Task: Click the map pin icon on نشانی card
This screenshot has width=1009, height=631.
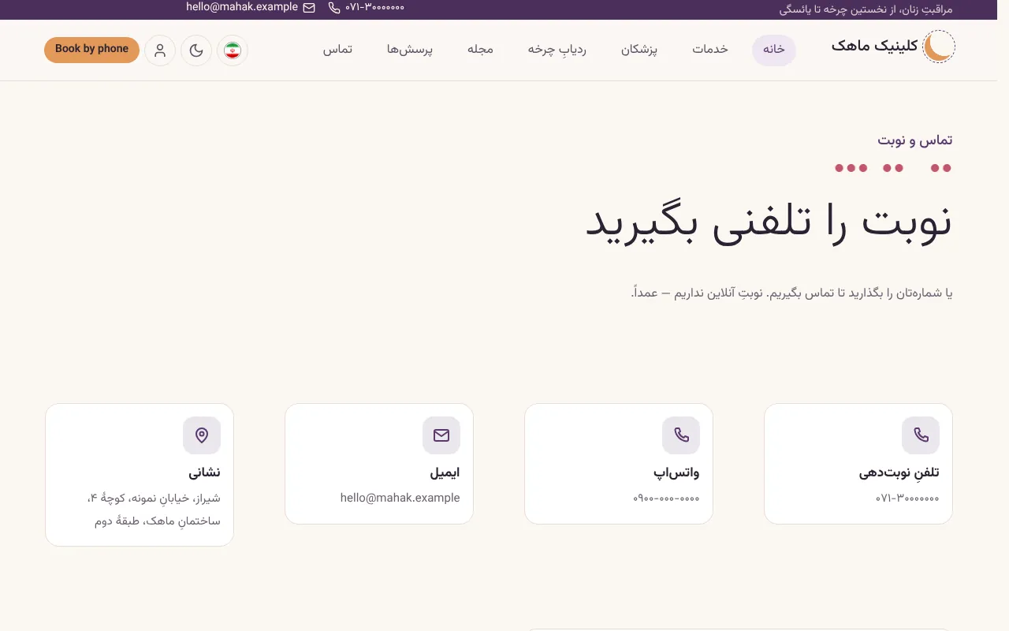Action: pos(202,435)
